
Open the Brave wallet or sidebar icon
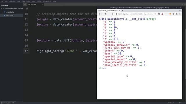point(177,14)
